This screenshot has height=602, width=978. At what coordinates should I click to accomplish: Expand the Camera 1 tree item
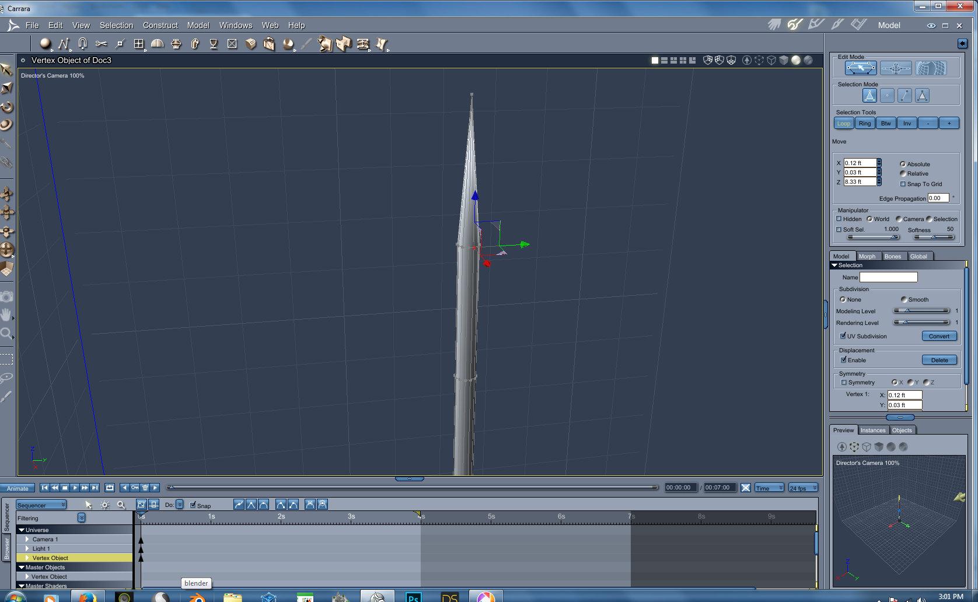click(x=27, y=539)
